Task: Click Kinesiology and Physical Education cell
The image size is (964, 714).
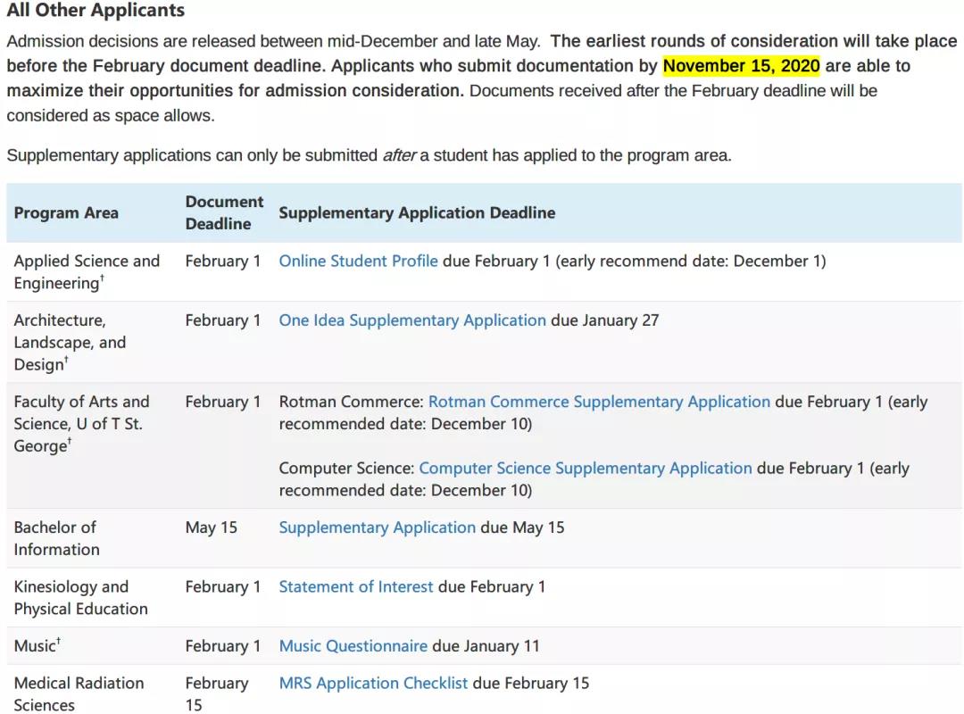Action: (81, 598)
